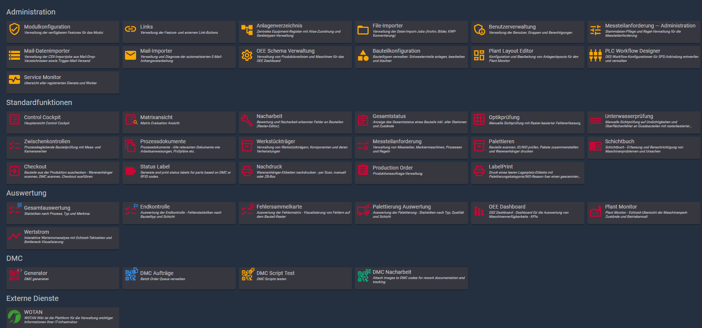The image size is (702, 328).
Task: Click the Benutzerverwaltung shield user icon
Action: coord(479,29)
